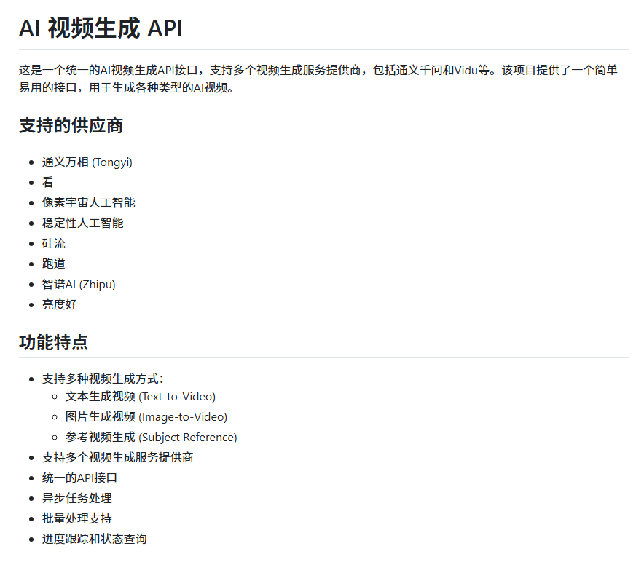Select the supplier list item '看'
The width and height of the screenshot is (644, 562).
[x=47, y=182]
